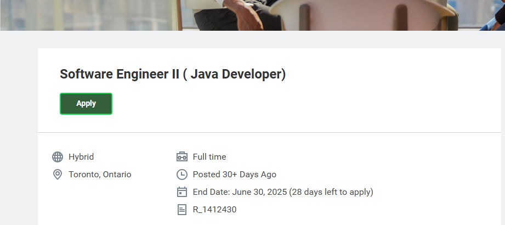Select the Full time label
Image resolution: width=505 pixels, height=225 pixels.
(x=209, y=157)
